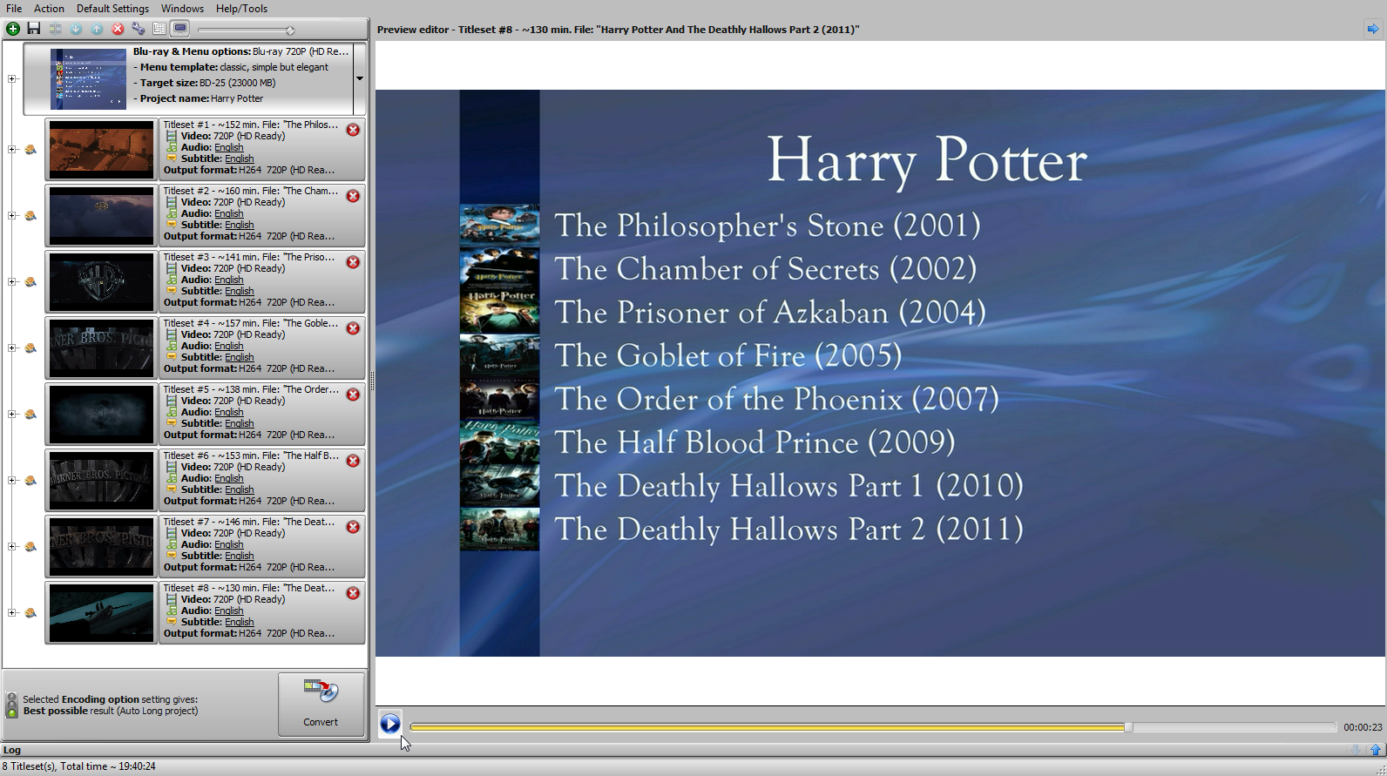Open the Windows menu
This screenshot has width=1387, height=776.
182,9
